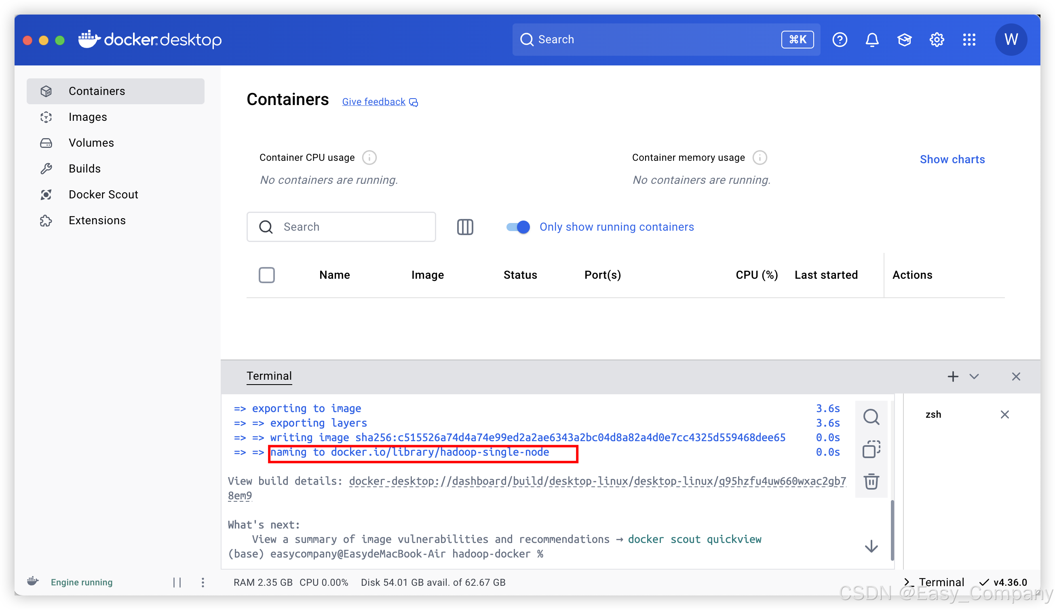
Task: Click the v4.36.0 version indicator
Action: point(1003,582)
